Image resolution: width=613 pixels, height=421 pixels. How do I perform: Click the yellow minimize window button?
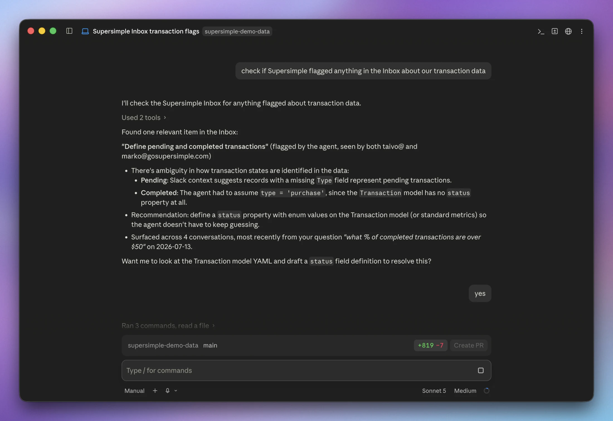point(42,31)
